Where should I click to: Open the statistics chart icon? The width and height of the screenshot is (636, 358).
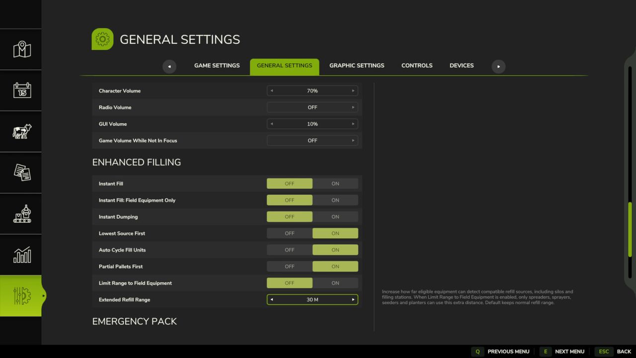(x=22, y=255)
